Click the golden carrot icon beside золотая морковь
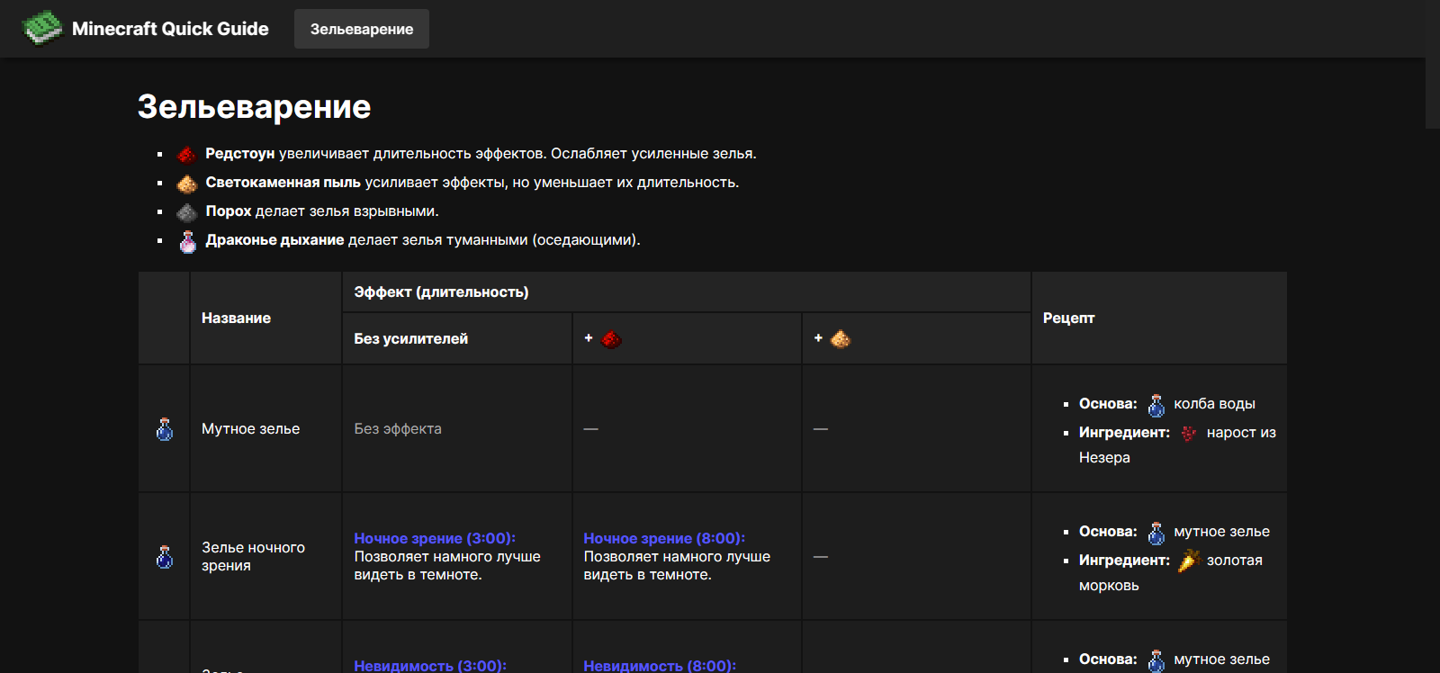 1189,561
